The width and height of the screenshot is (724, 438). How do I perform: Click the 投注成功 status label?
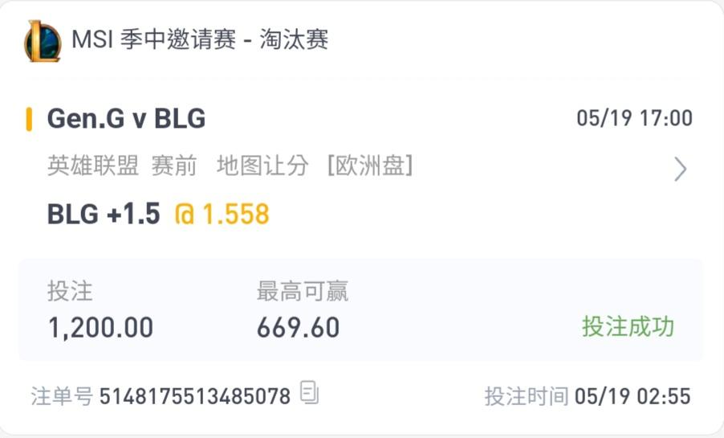click(x=628, y=326)
